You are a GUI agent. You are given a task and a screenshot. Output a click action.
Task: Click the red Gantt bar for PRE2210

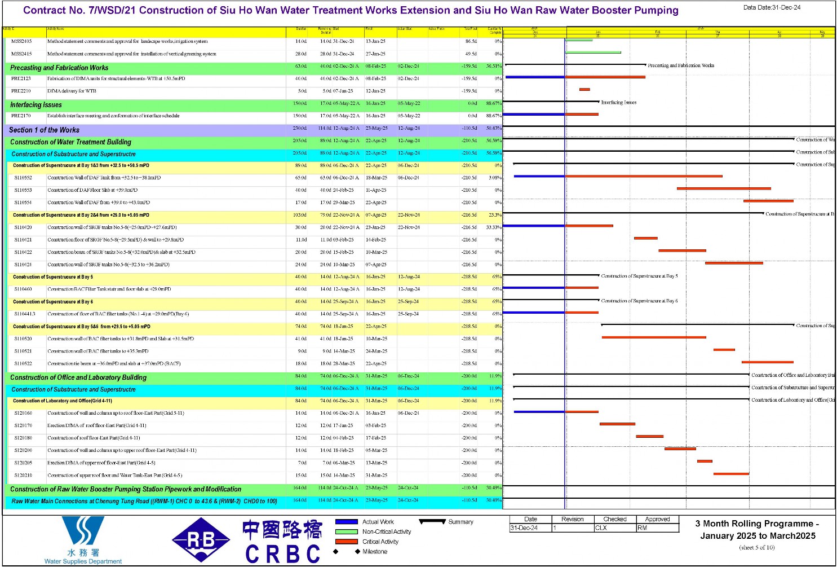[x=584, y=89]
